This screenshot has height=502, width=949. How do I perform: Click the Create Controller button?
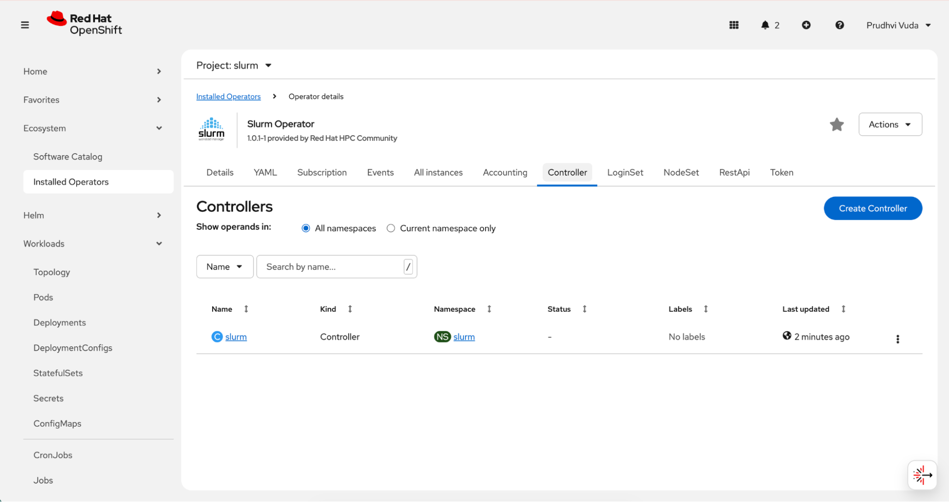(x=873, y=208)
